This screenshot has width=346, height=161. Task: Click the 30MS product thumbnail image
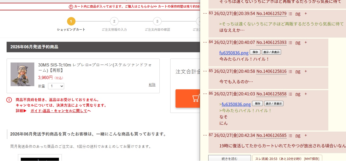click(x=22, y=74)
